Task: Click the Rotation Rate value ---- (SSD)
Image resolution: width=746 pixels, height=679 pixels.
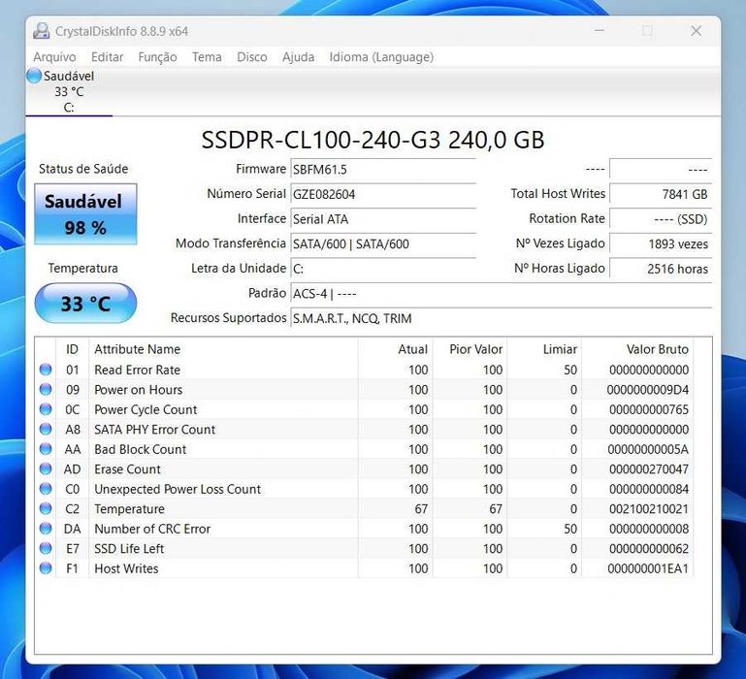Action: (x=661, y=219)
